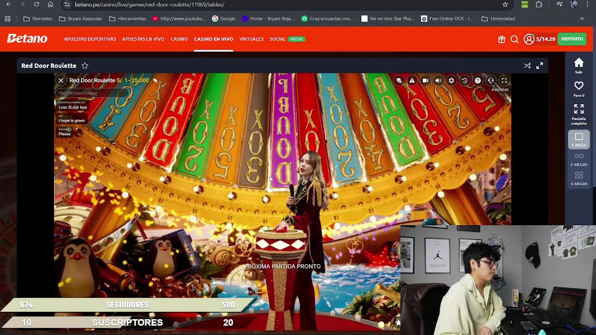Open the apps grid in bookmarks bar
This screenshot has height=335, width=596.
click(x=7, y=19)
